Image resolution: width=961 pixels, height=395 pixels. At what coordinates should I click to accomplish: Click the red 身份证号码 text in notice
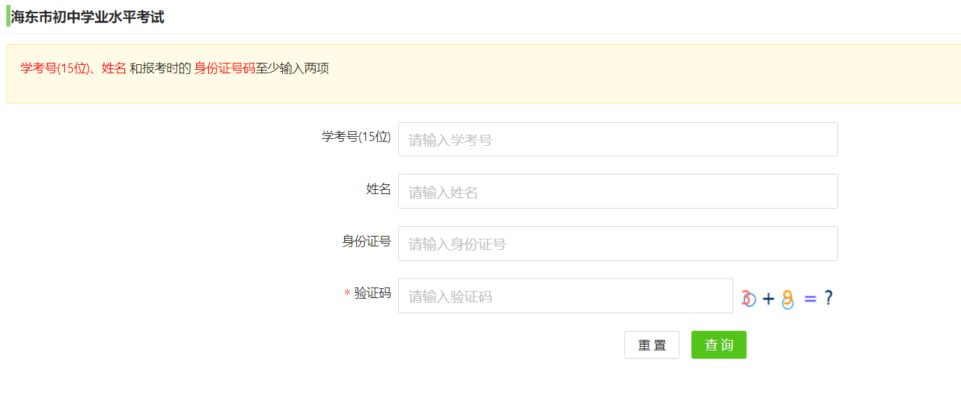click(x=224, y=68)
